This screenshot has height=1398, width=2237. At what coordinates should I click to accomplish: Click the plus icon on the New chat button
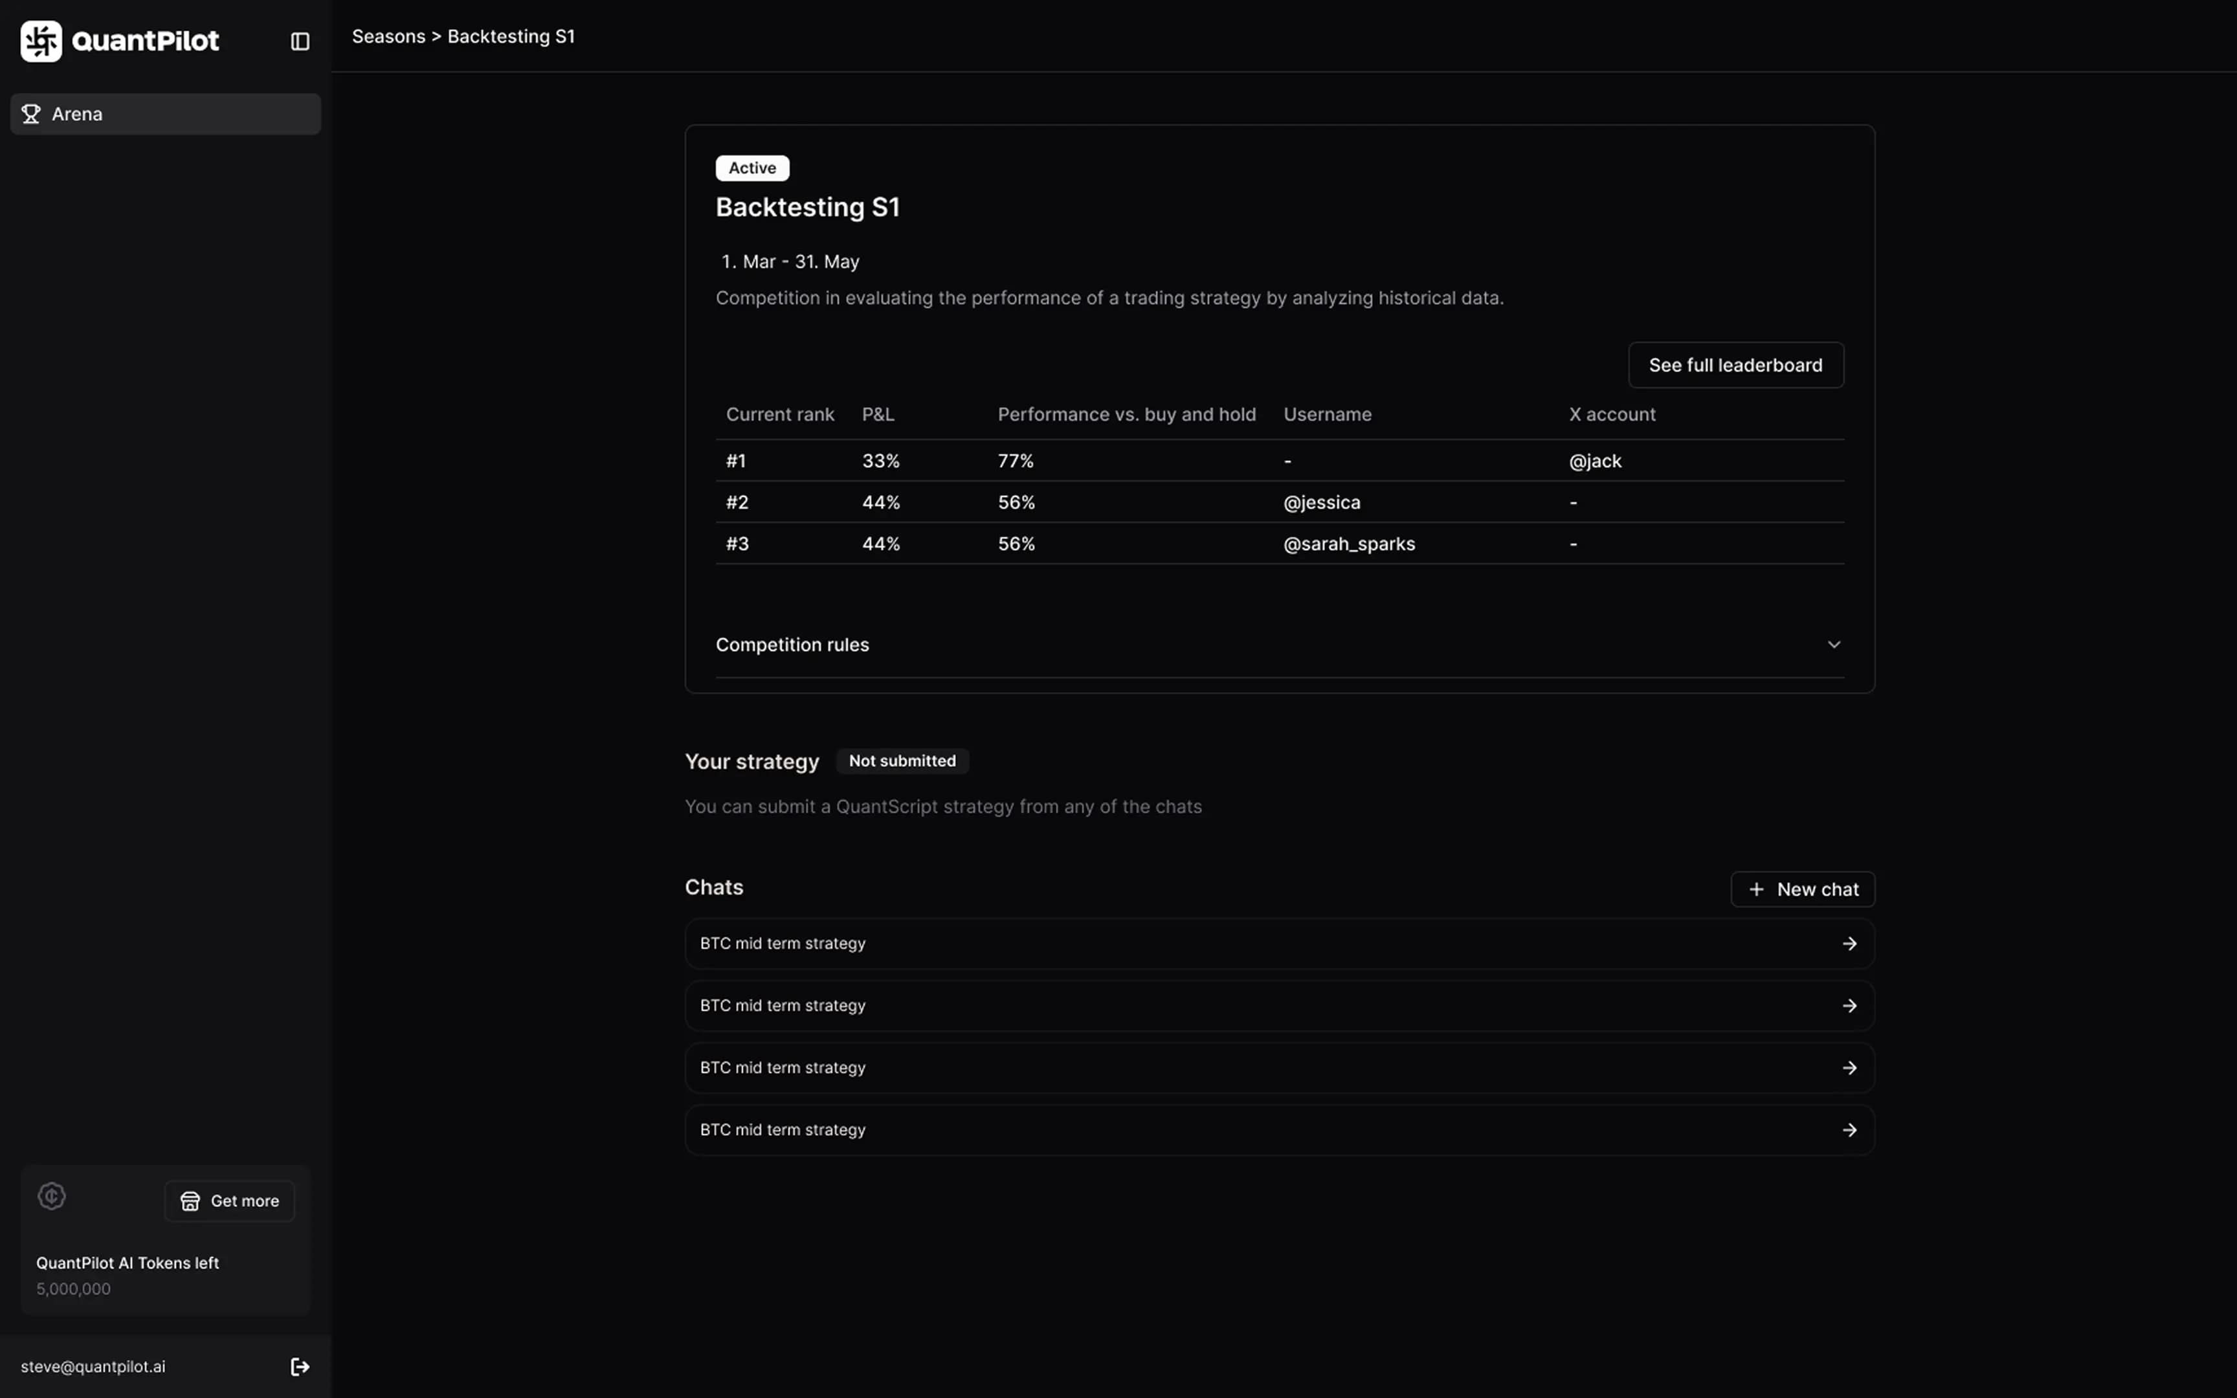click(x=1757, y=889)
